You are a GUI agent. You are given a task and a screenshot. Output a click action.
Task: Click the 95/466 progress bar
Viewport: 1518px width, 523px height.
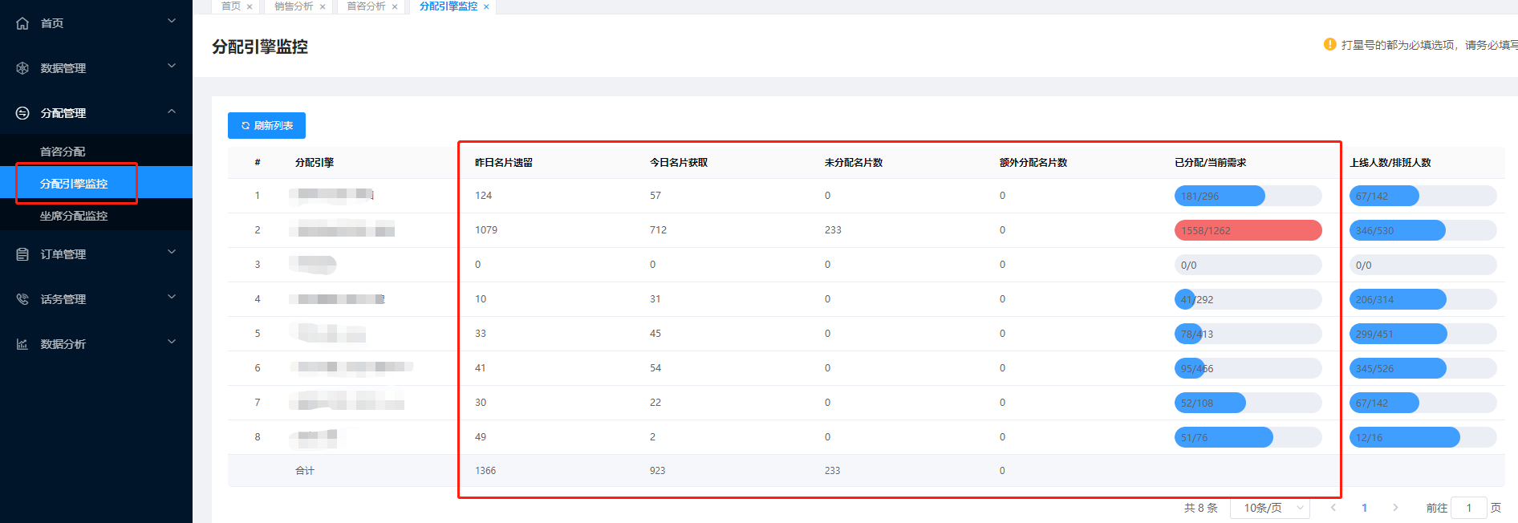click(x=1248, y=368)
